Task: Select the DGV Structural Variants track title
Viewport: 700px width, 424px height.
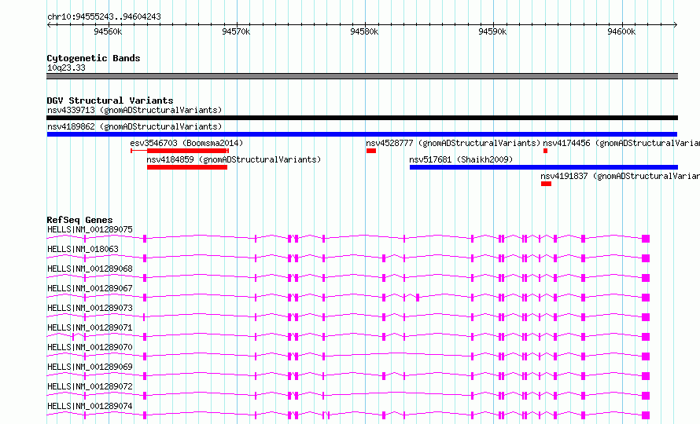Action: pos(110,101)
